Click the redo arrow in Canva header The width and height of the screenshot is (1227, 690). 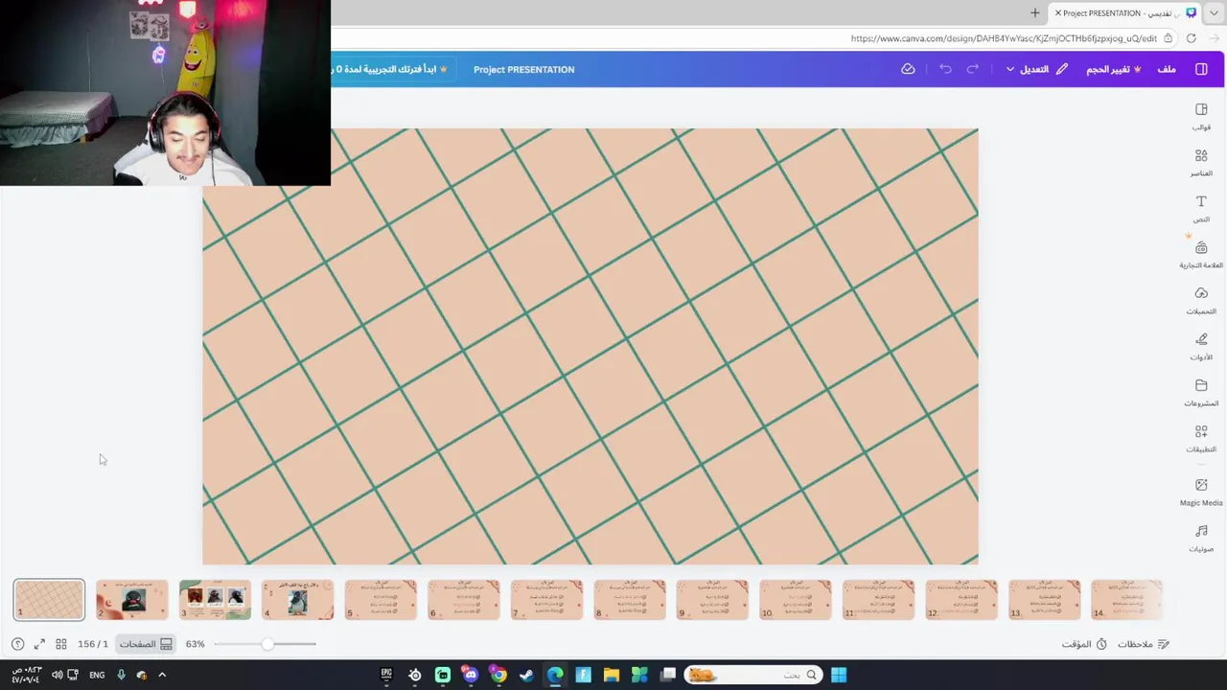(972, 69)
